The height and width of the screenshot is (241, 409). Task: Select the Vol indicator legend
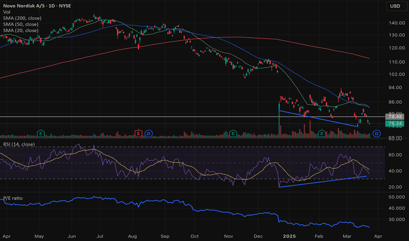(7, 12)
